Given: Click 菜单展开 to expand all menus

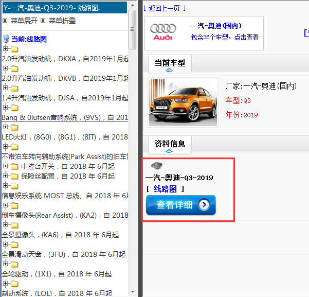Looking at the screenshot, I should pyautogui.click(x=24, y=21).
